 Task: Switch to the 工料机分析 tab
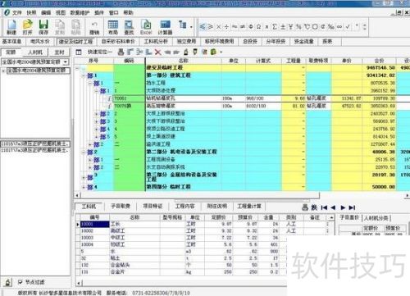coord(156,42)
